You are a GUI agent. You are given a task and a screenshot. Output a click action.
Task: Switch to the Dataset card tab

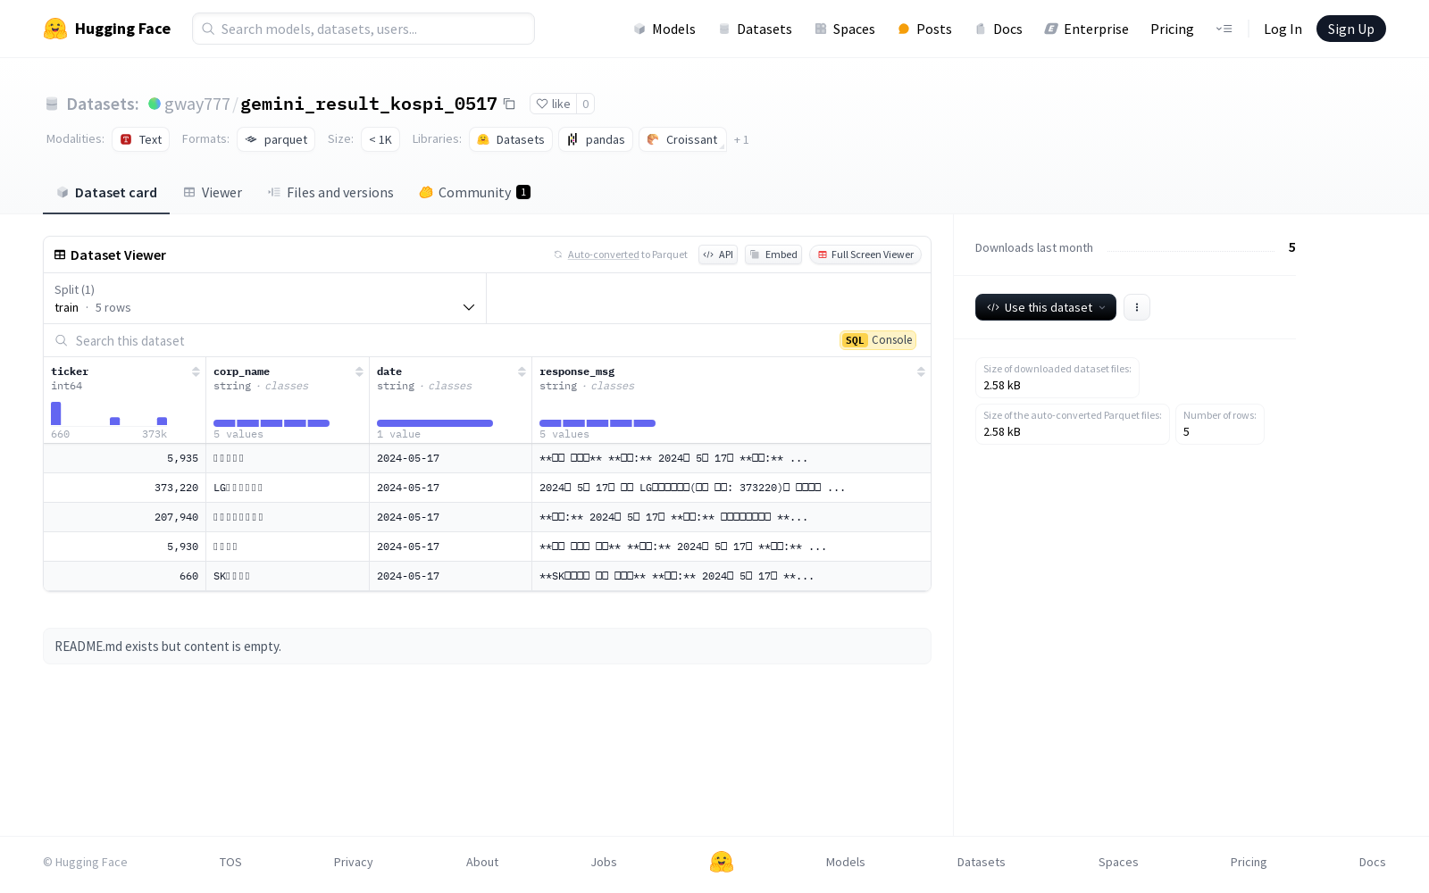(106, 192)
